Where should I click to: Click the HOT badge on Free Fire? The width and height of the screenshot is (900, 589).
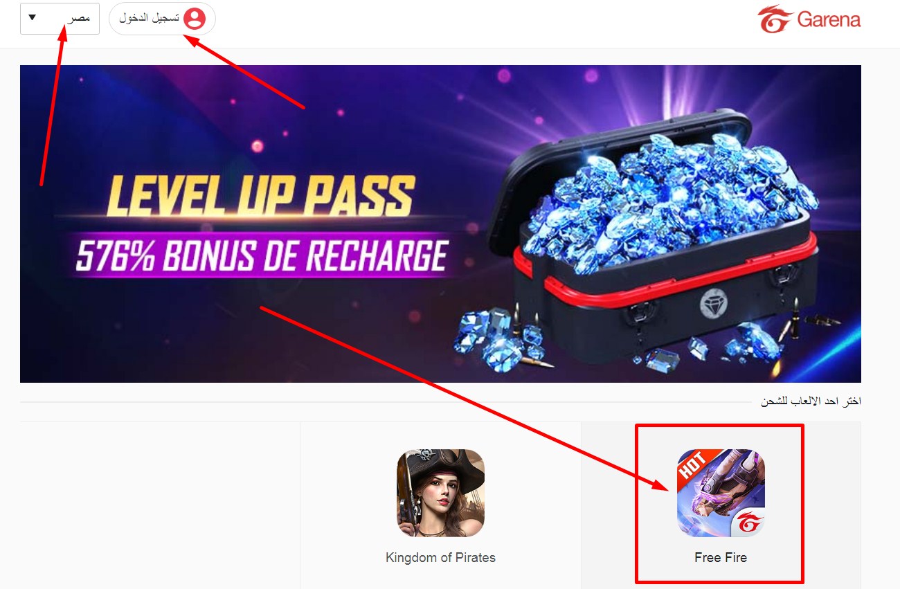pyautogui.click(x=692, y=466)
